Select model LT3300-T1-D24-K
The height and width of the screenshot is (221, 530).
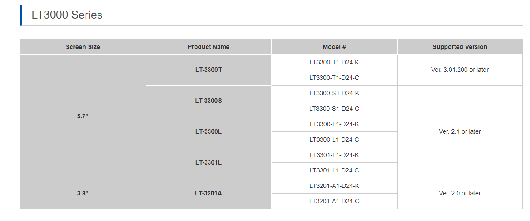click(335, 62)
